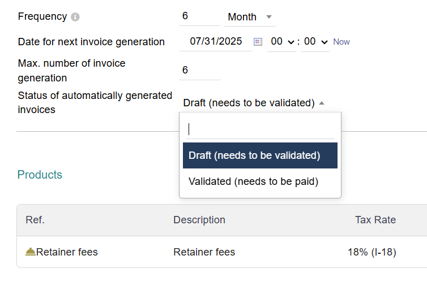Click the Description column header

(199, 220)
